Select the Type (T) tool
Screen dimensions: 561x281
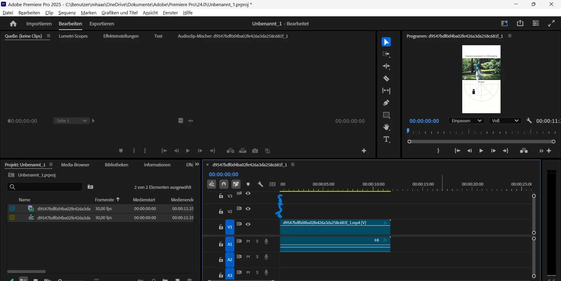[386, 139]
